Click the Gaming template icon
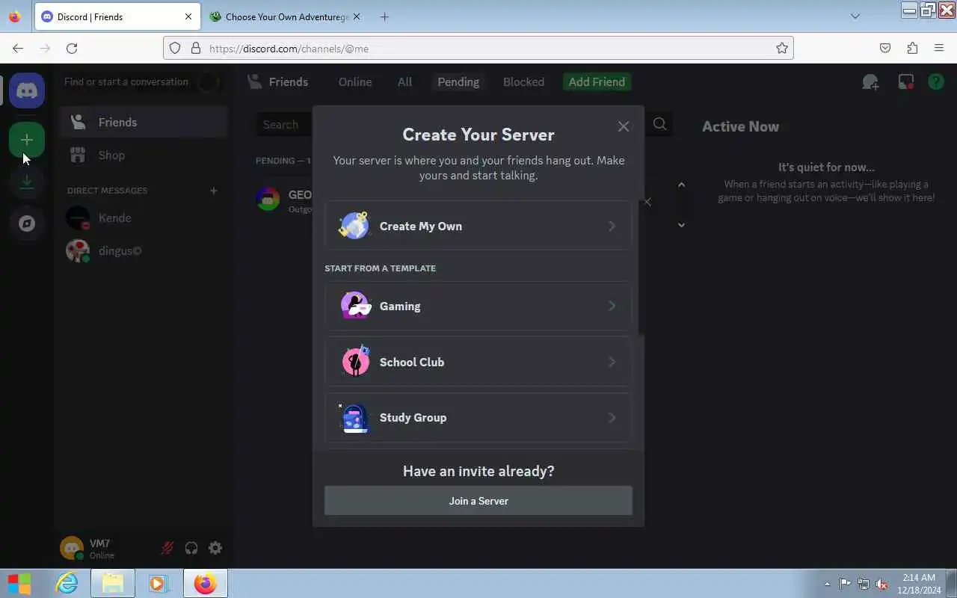The image size is (957, 598). tap(355, 306)
